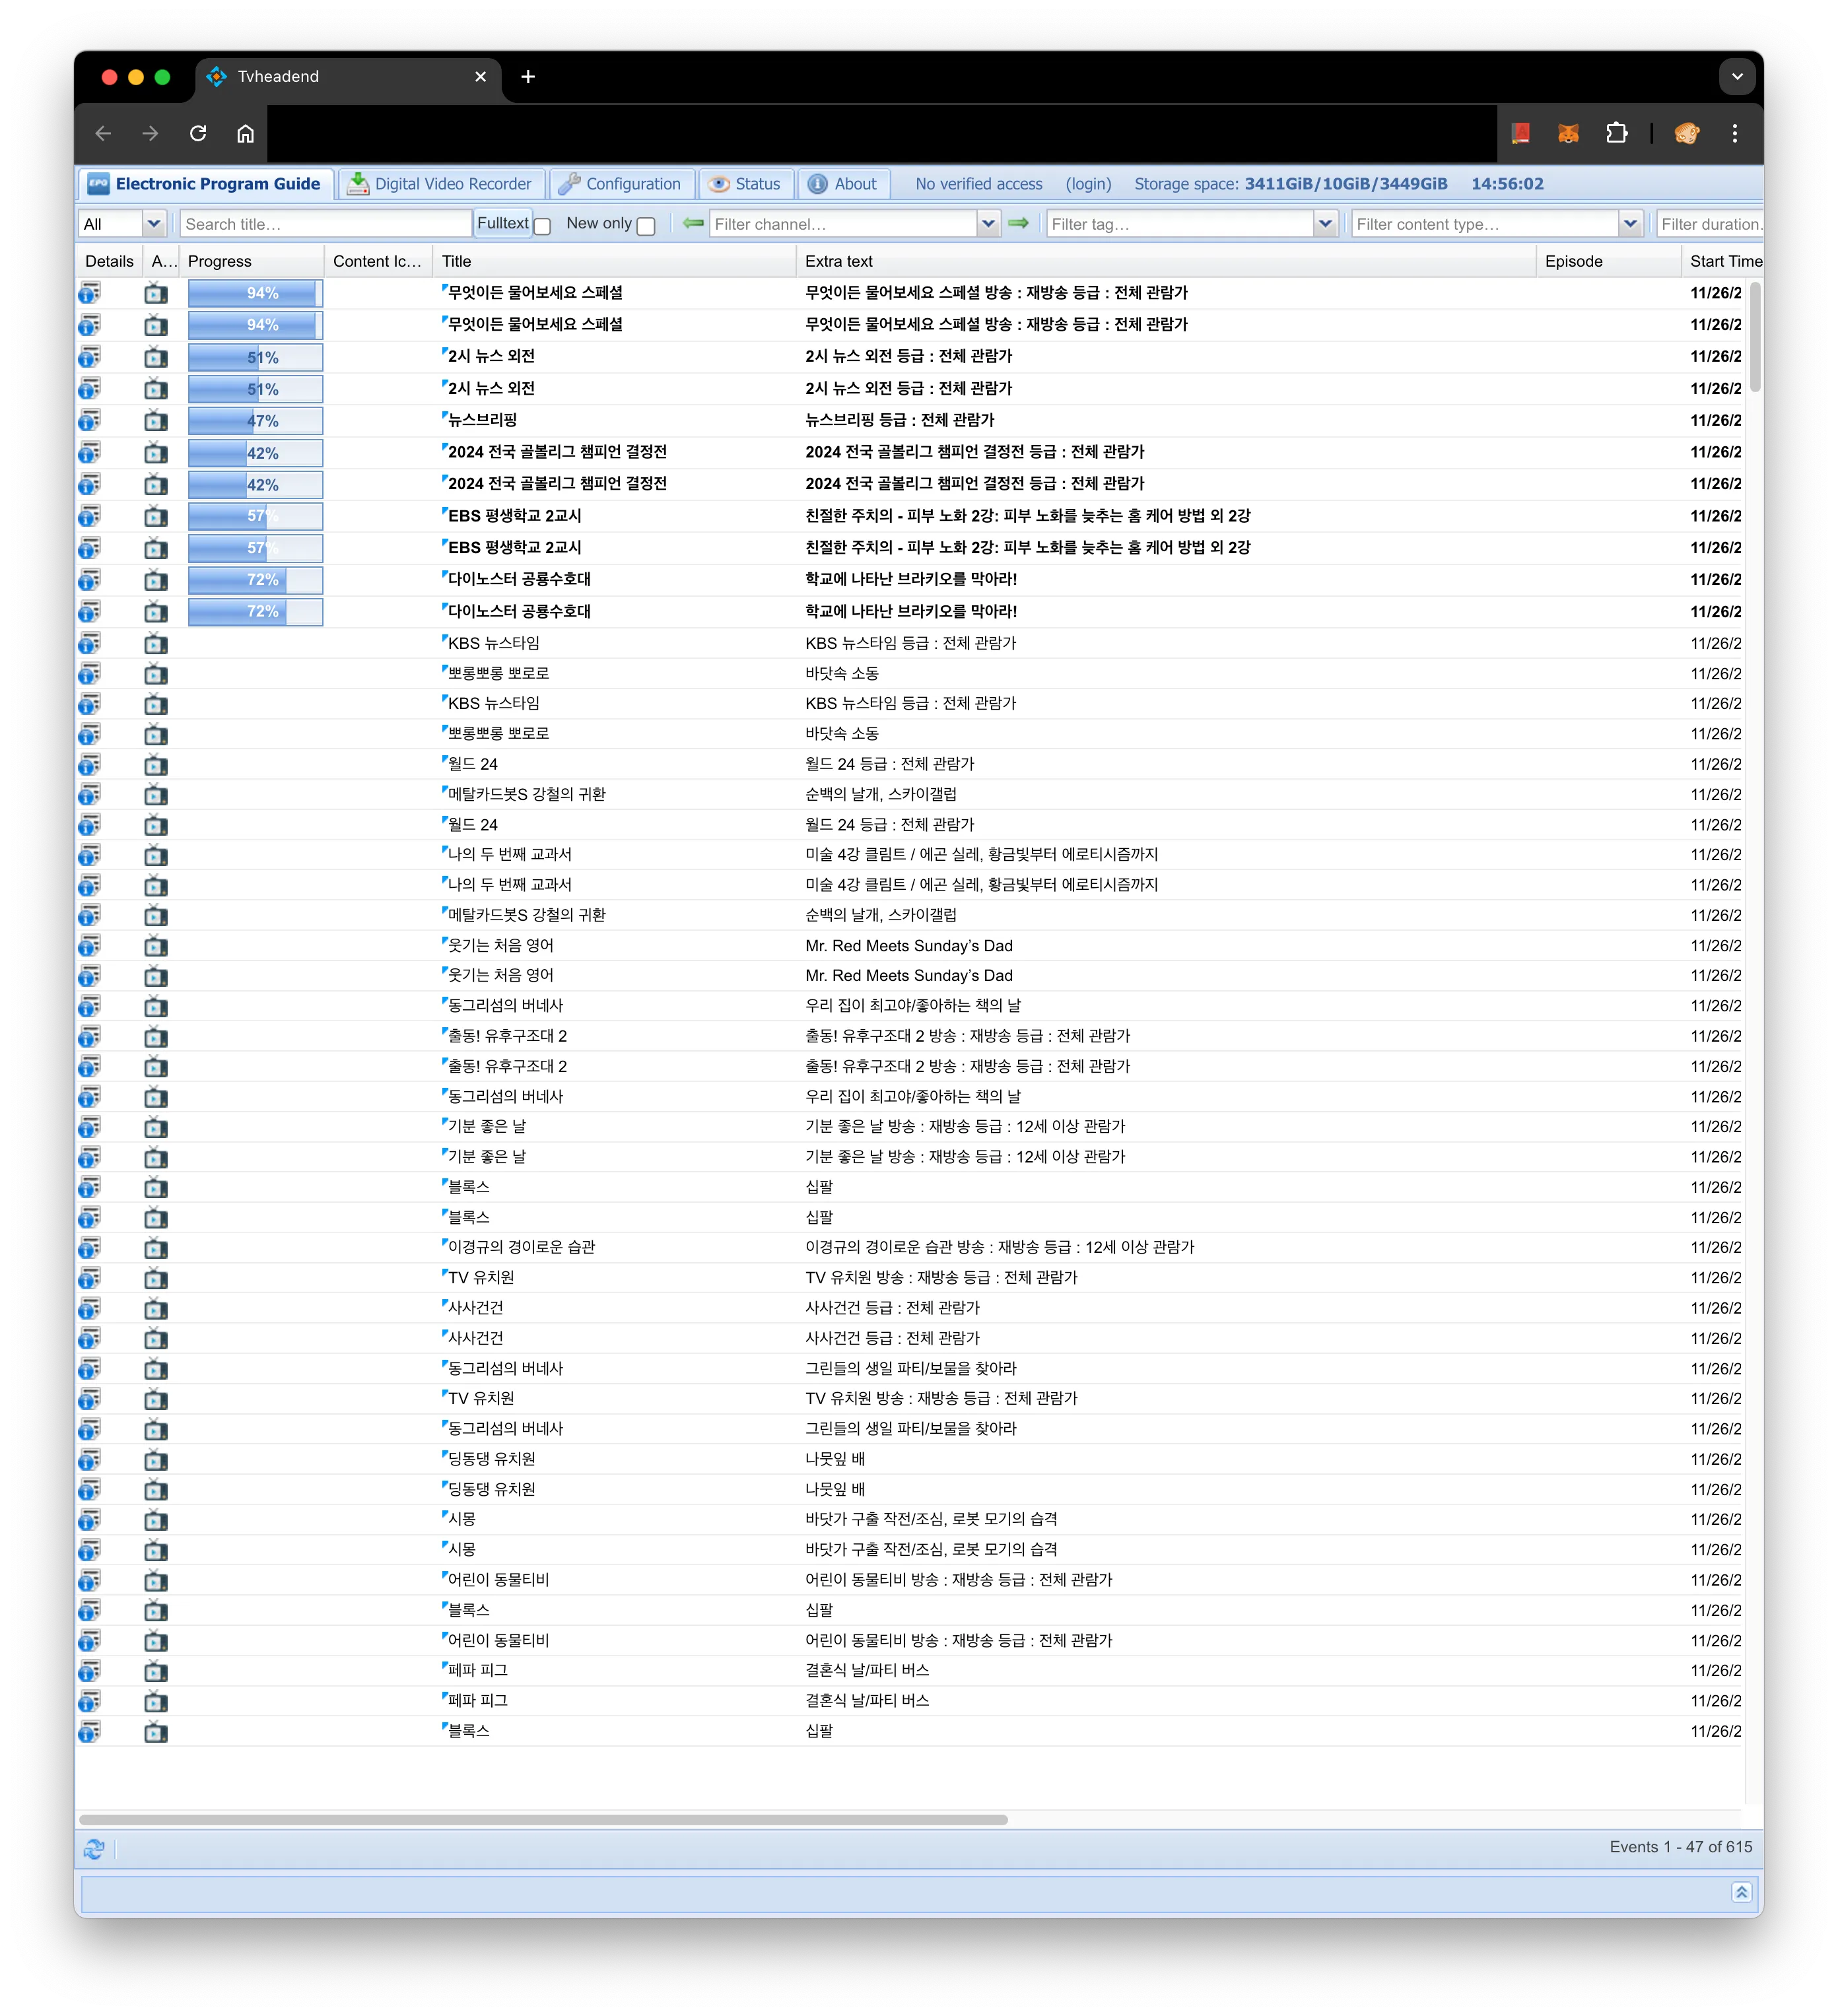Click TV icon for first 딩동댕 유치원 row

[156, 1460]
